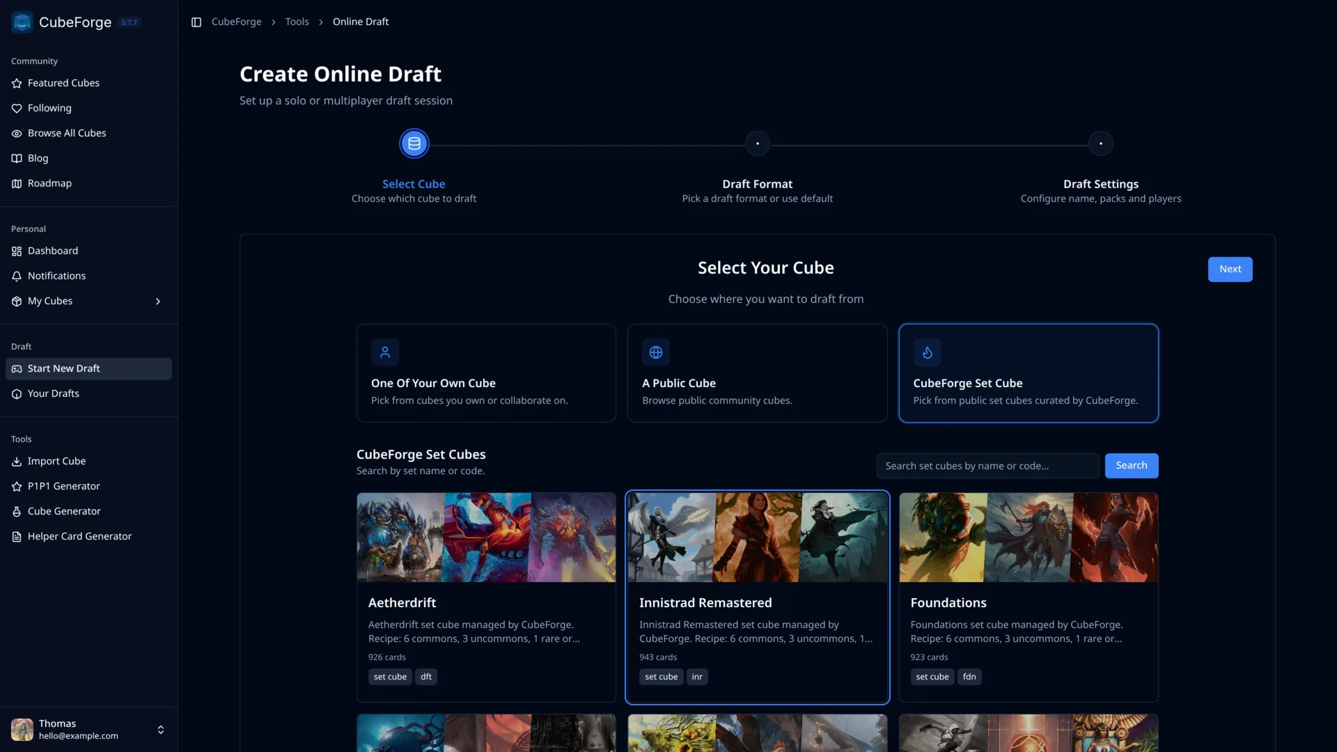Click the Search button for set cubes
Viewport: 1337px width, 752px height.
click(x=1132, y=466)
